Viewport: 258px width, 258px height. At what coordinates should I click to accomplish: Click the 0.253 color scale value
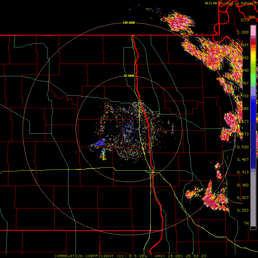click(243, 210)
